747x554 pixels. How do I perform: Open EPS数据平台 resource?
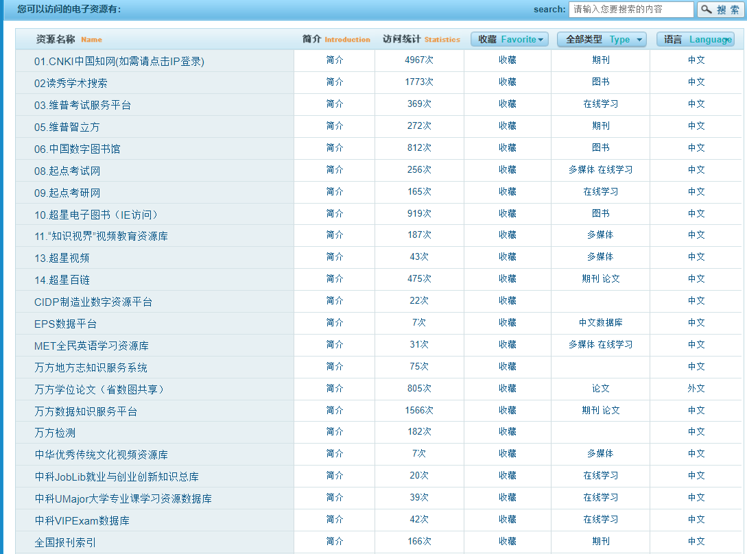[x=65, y=324]
